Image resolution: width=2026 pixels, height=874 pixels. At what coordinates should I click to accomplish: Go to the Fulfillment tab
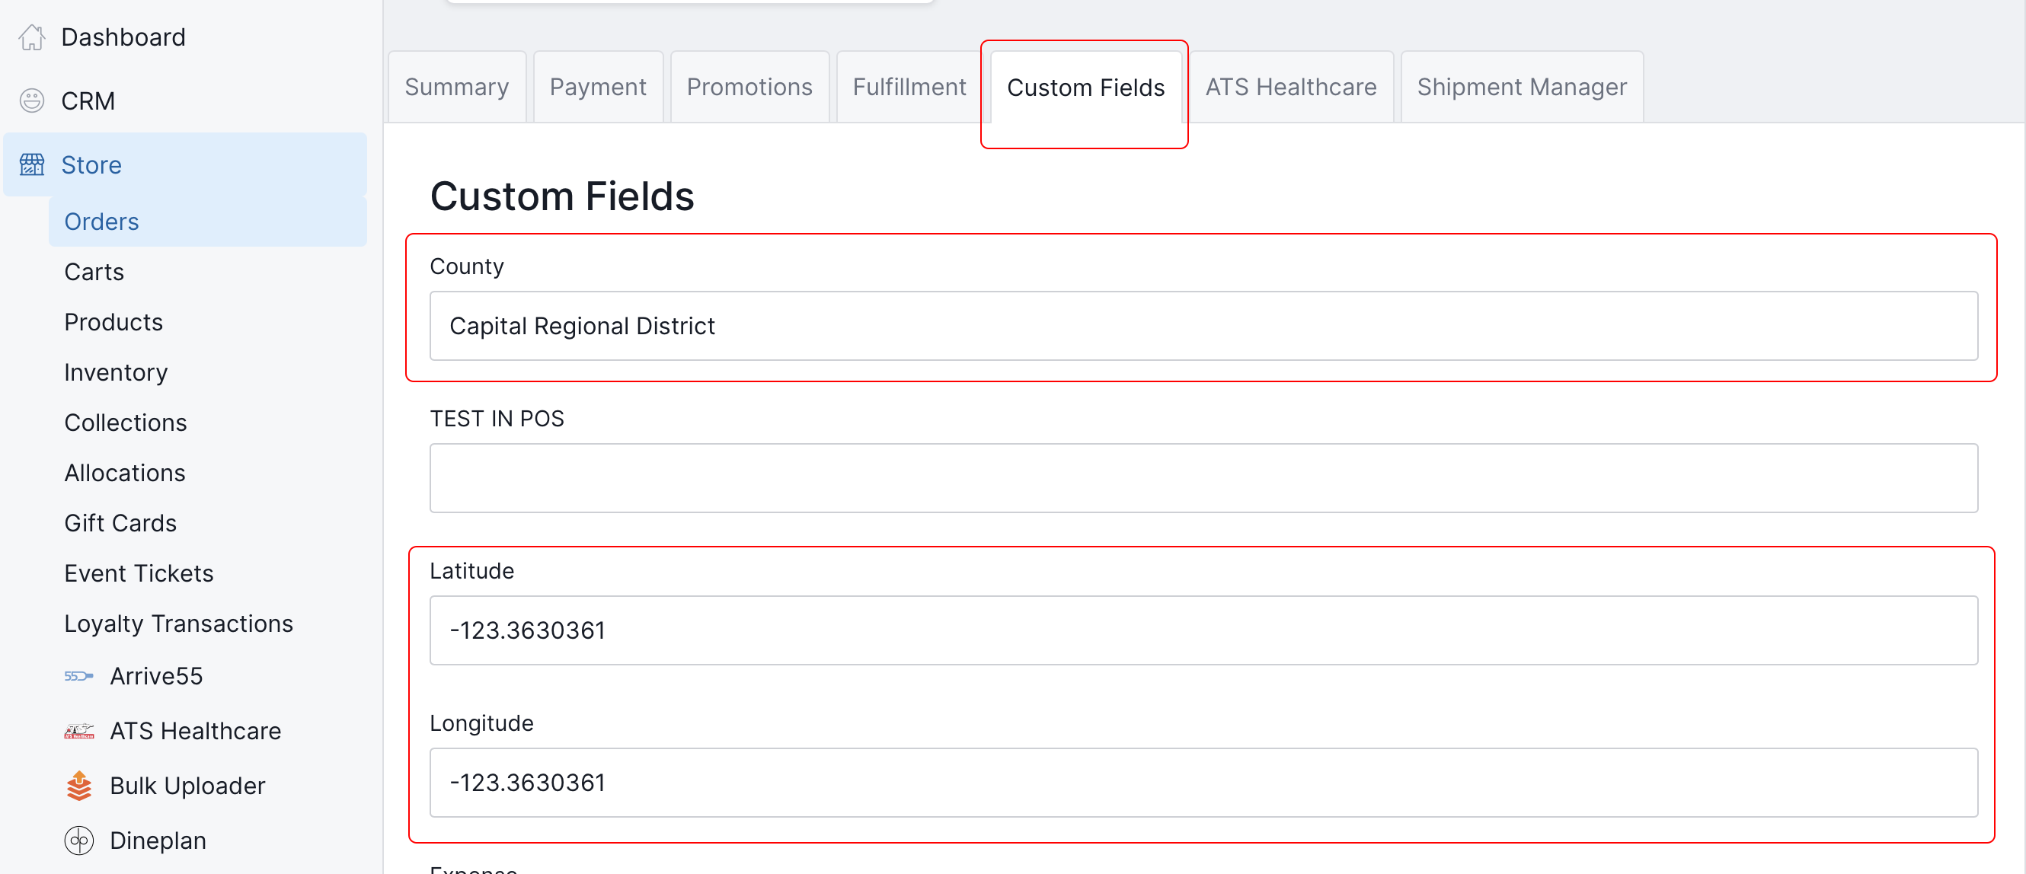909,88
